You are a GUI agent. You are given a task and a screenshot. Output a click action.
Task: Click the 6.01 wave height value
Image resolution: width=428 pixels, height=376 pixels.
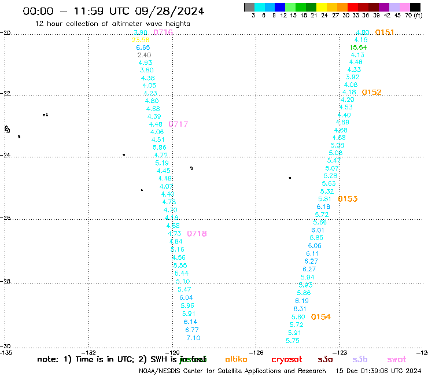(x=318, y=230)
